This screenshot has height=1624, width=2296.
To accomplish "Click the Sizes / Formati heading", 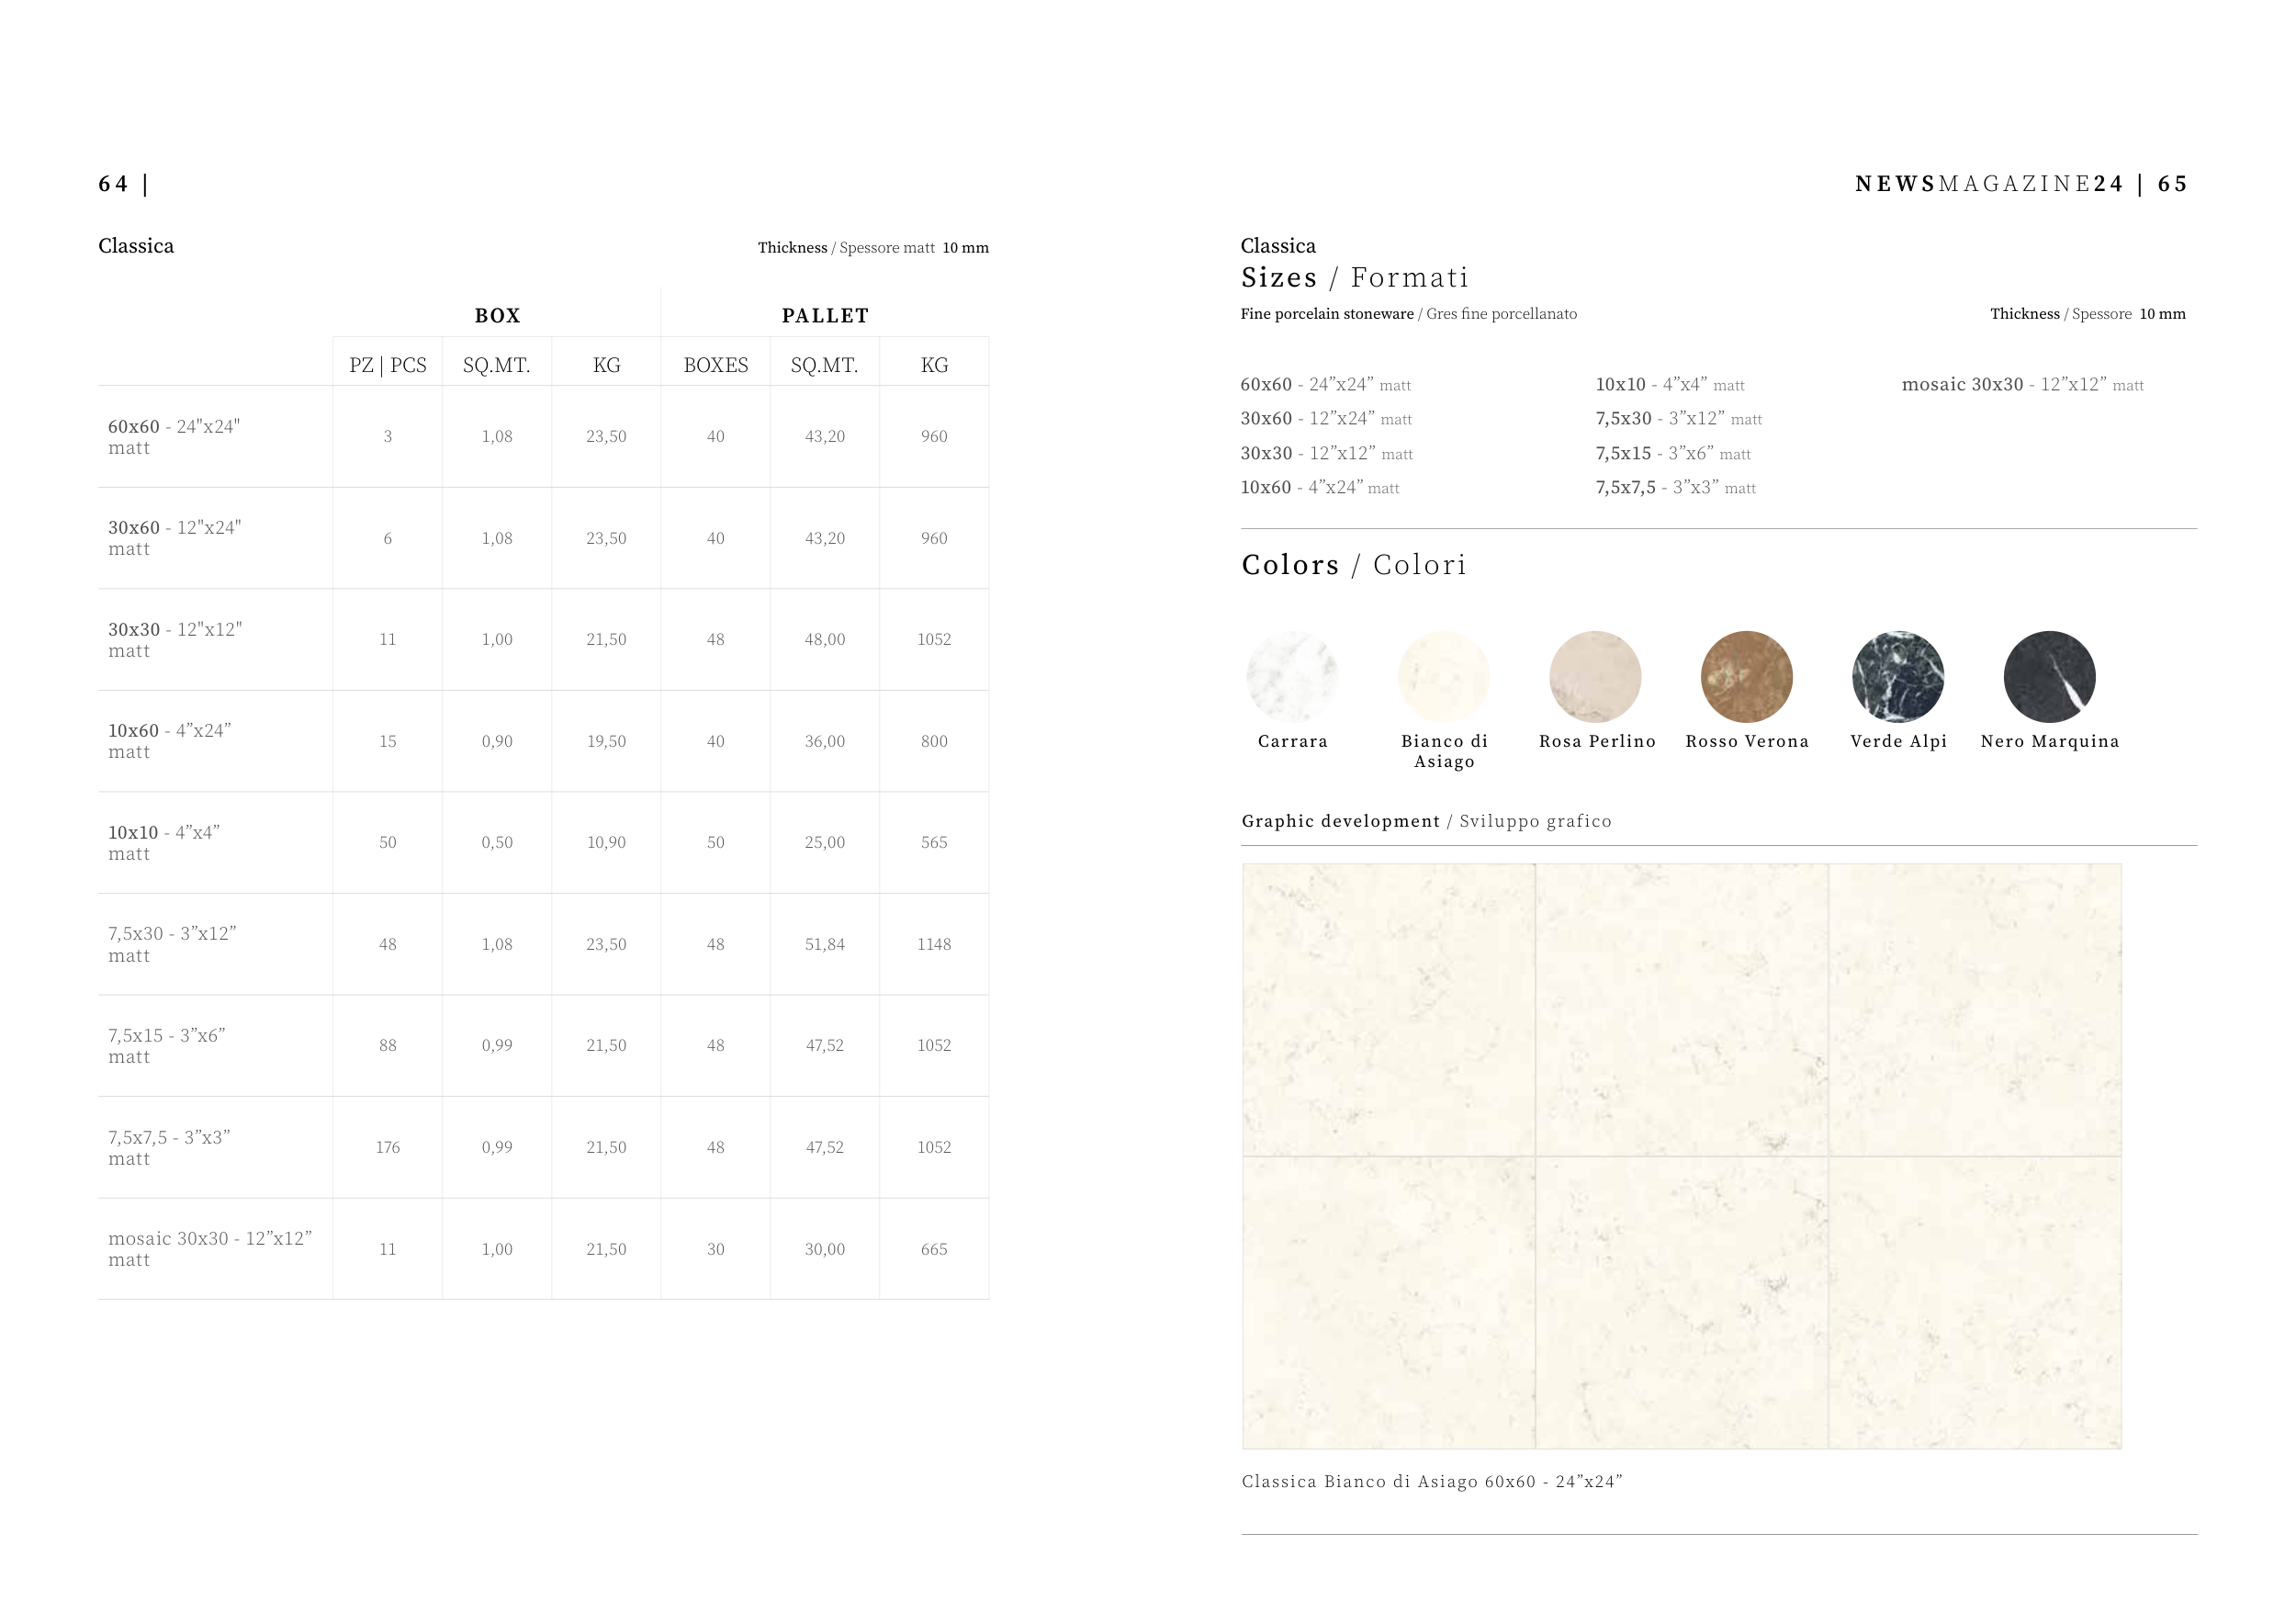I will 1354,277.
